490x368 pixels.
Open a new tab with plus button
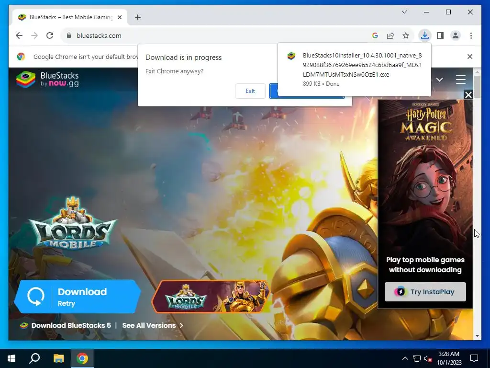138,17
